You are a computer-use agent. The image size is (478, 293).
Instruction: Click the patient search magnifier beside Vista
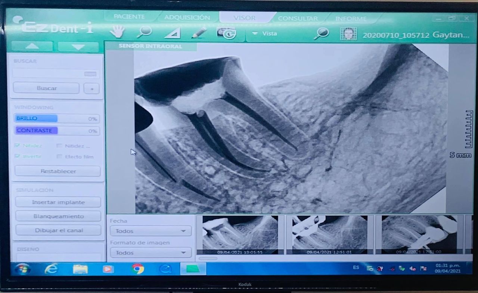pyautogui.click(x=321, y=34)
